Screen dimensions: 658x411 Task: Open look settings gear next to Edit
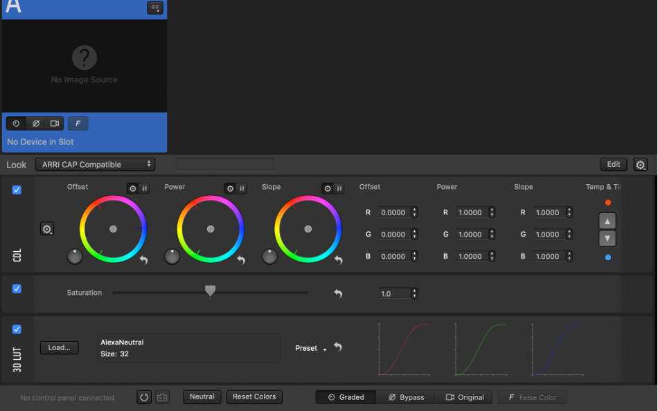tap(641, 165)
